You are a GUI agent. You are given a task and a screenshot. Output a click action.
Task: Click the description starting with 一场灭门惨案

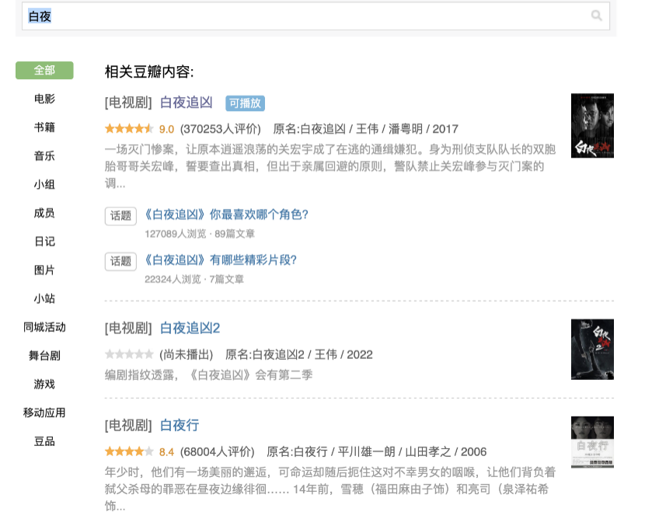coord(330,166)
